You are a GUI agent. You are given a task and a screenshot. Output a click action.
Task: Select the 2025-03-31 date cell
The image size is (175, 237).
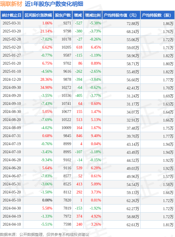12,23
